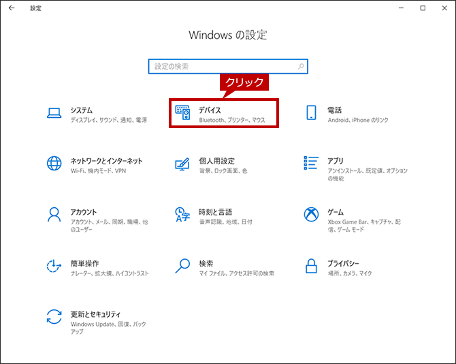Open the 更新とセキュリティ title text
Image resolution: width=456 pixels, height=364 pixels.
point(95,314)
